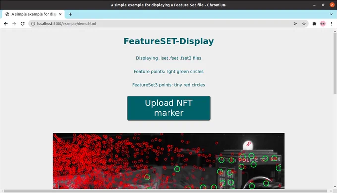Click the scroll-down arrow of vertical scrollbar
337x193 pixels.
(335, 187)
